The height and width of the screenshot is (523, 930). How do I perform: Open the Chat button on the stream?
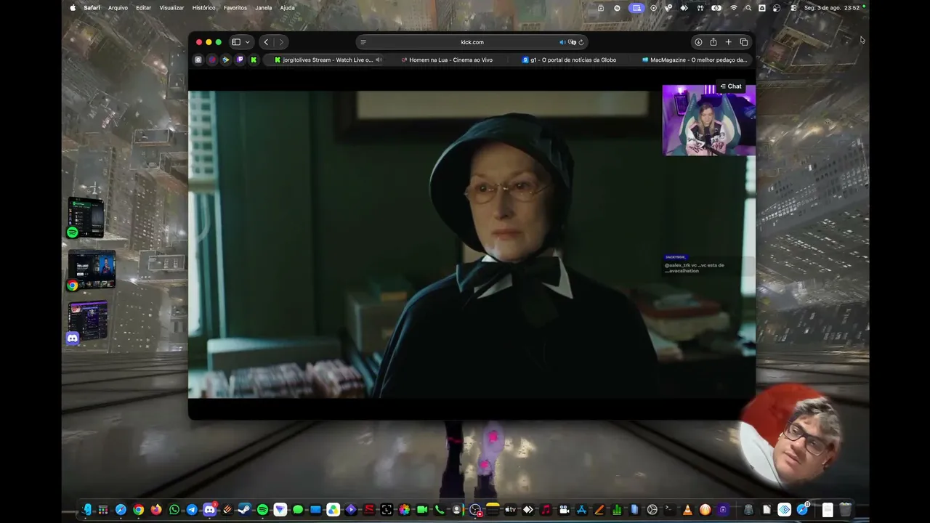pyautogui.click(x=731, y=86)
